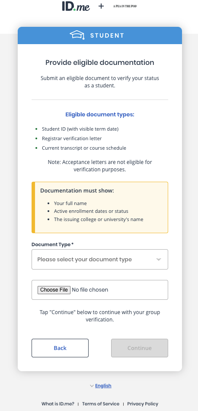Click the chevron beside English language
198x411 pixels.
click(x=92, y=386)
